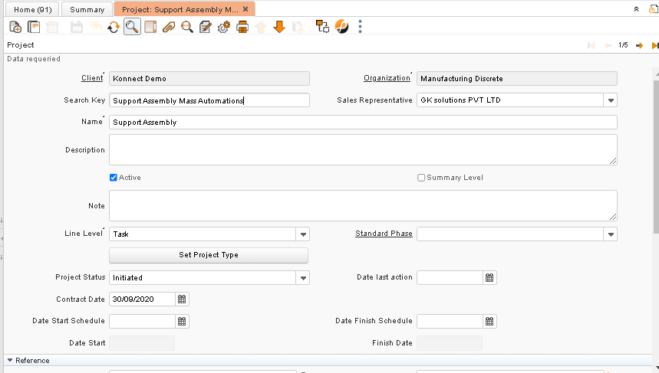This screenshot has width=659, height=373.
Task: Open the Process gear icon
Action: tap(224, 27)
